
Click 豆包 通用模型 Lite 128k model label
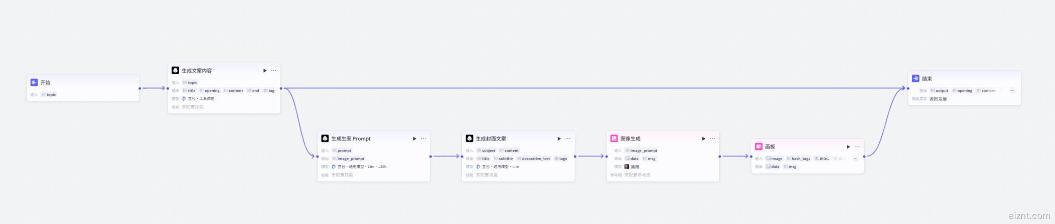click(362, 166)
